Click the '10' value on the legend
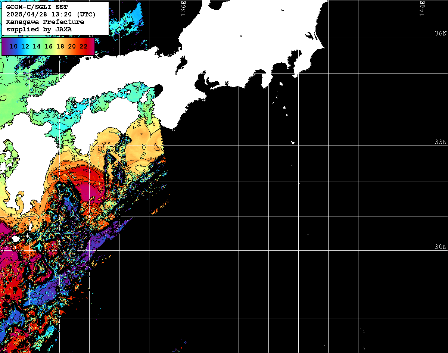 pos(13,47)
